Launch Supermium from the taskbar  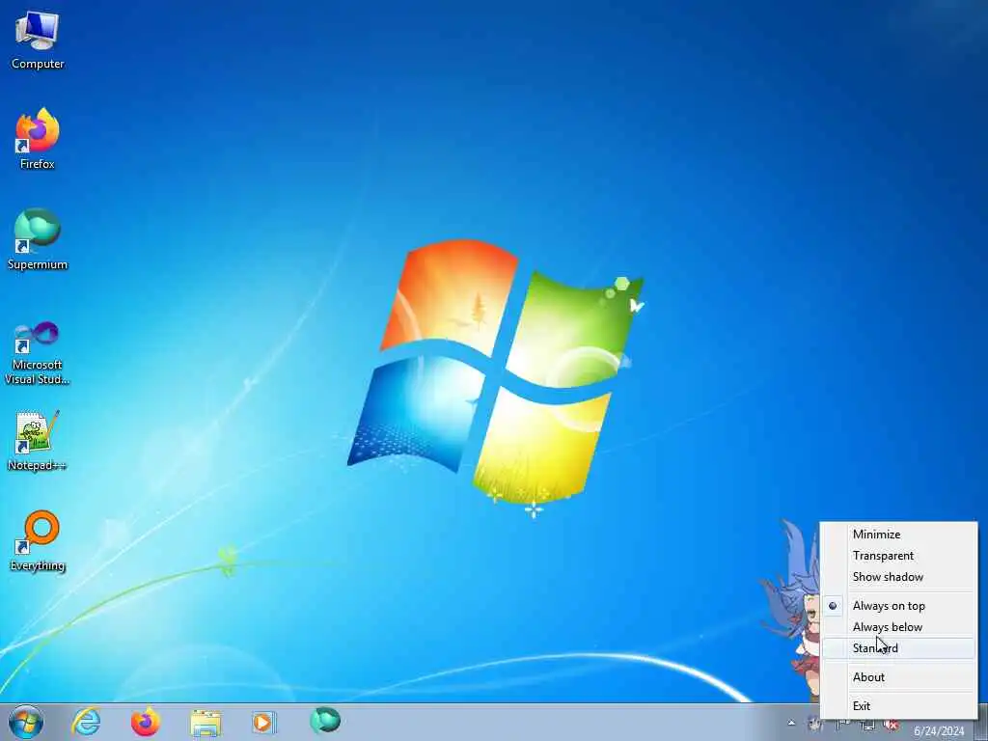pos(325,721)
